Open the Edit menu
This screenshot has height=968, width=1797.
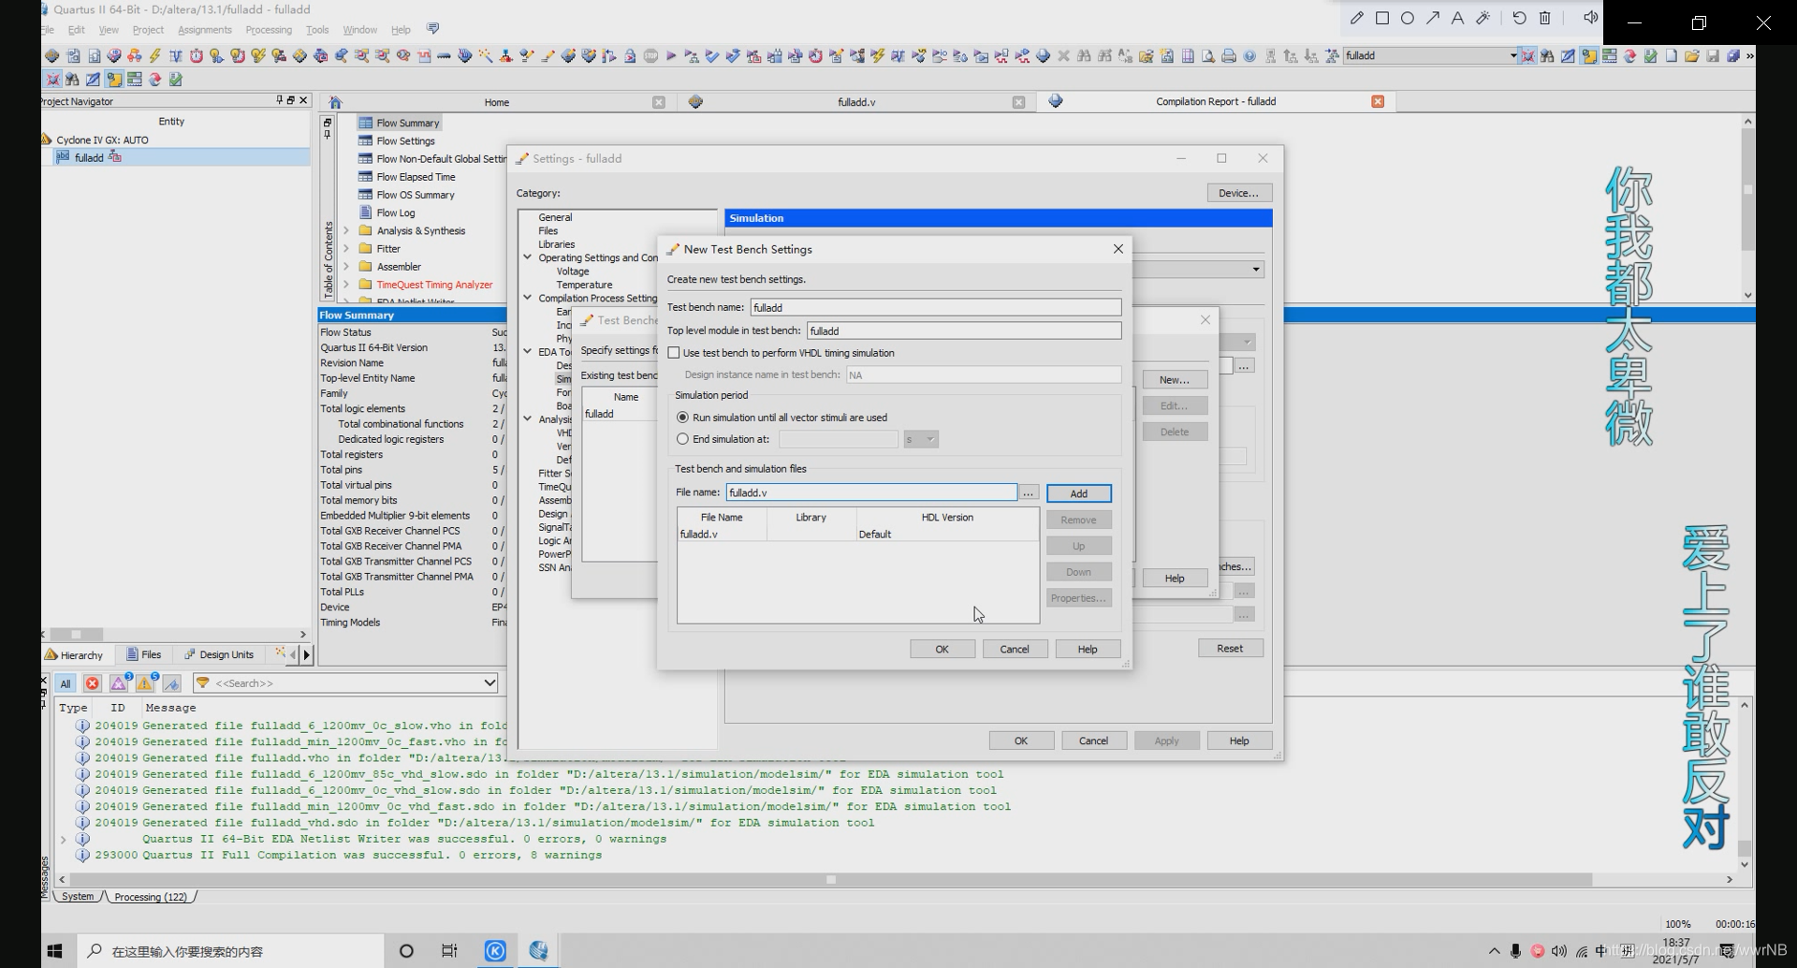pos(77,30)
